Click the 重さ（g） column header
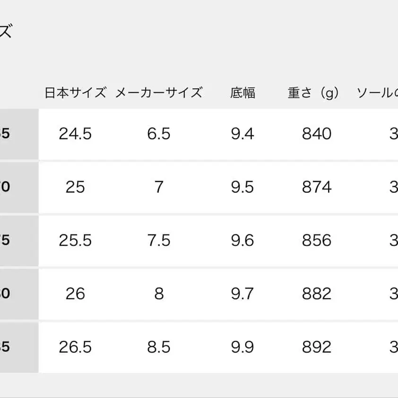 (314, 93)
